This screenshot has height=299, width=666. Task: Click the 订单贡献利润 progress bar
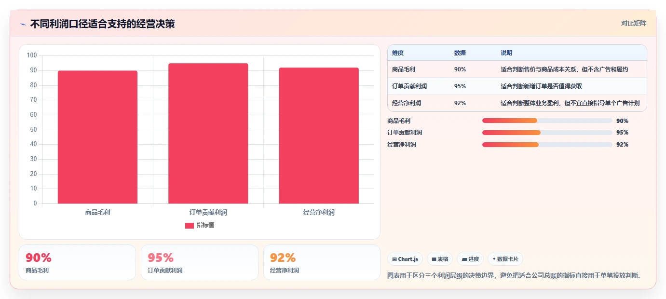coord(547,133)
